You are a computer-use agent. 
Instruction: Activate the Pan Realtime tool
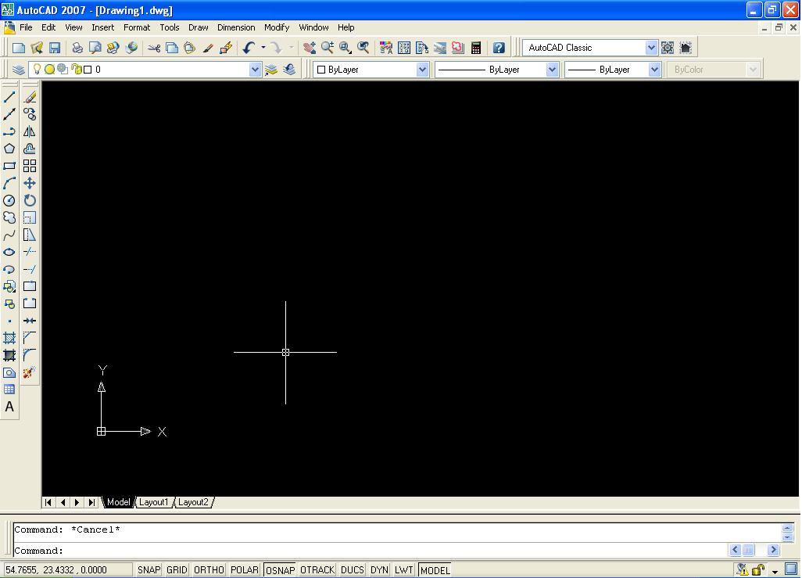(x=310, y=47)
